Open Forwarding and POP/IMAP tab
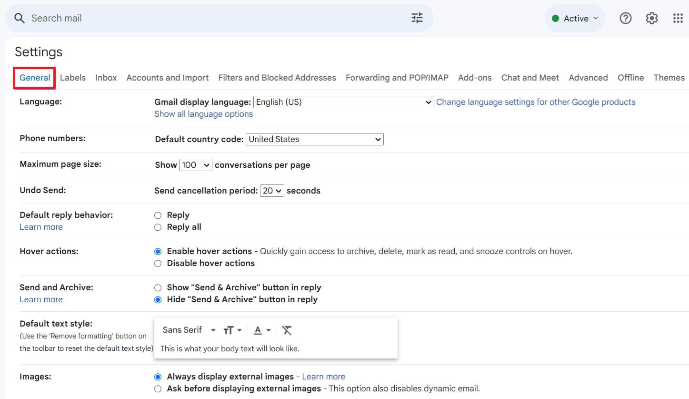Image resolution: width=689 pixels, height=399 pixels. pos(397,78)
